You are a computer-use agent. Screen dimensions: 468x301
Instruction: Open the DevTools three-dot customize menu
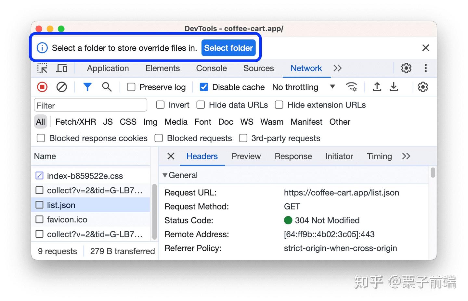tap(425, 68)
